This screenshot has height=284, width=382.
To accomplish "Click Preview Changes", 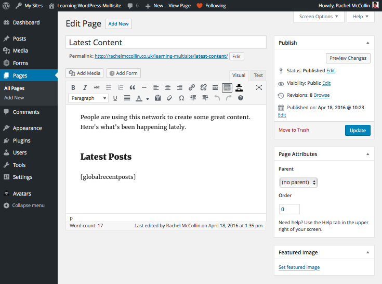I will [x=348, y=58].
